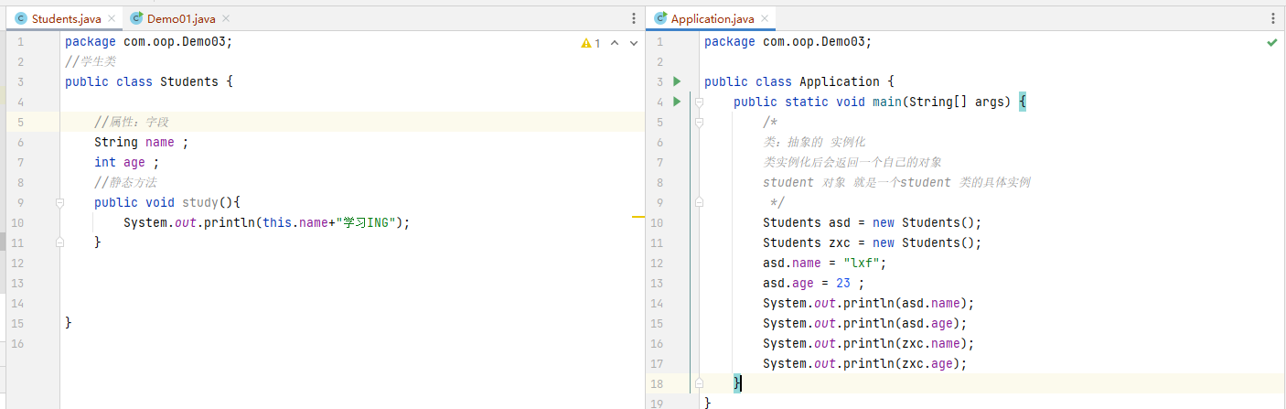
Task: Click package statement in Application.java
Action: (x=788, y=41)
